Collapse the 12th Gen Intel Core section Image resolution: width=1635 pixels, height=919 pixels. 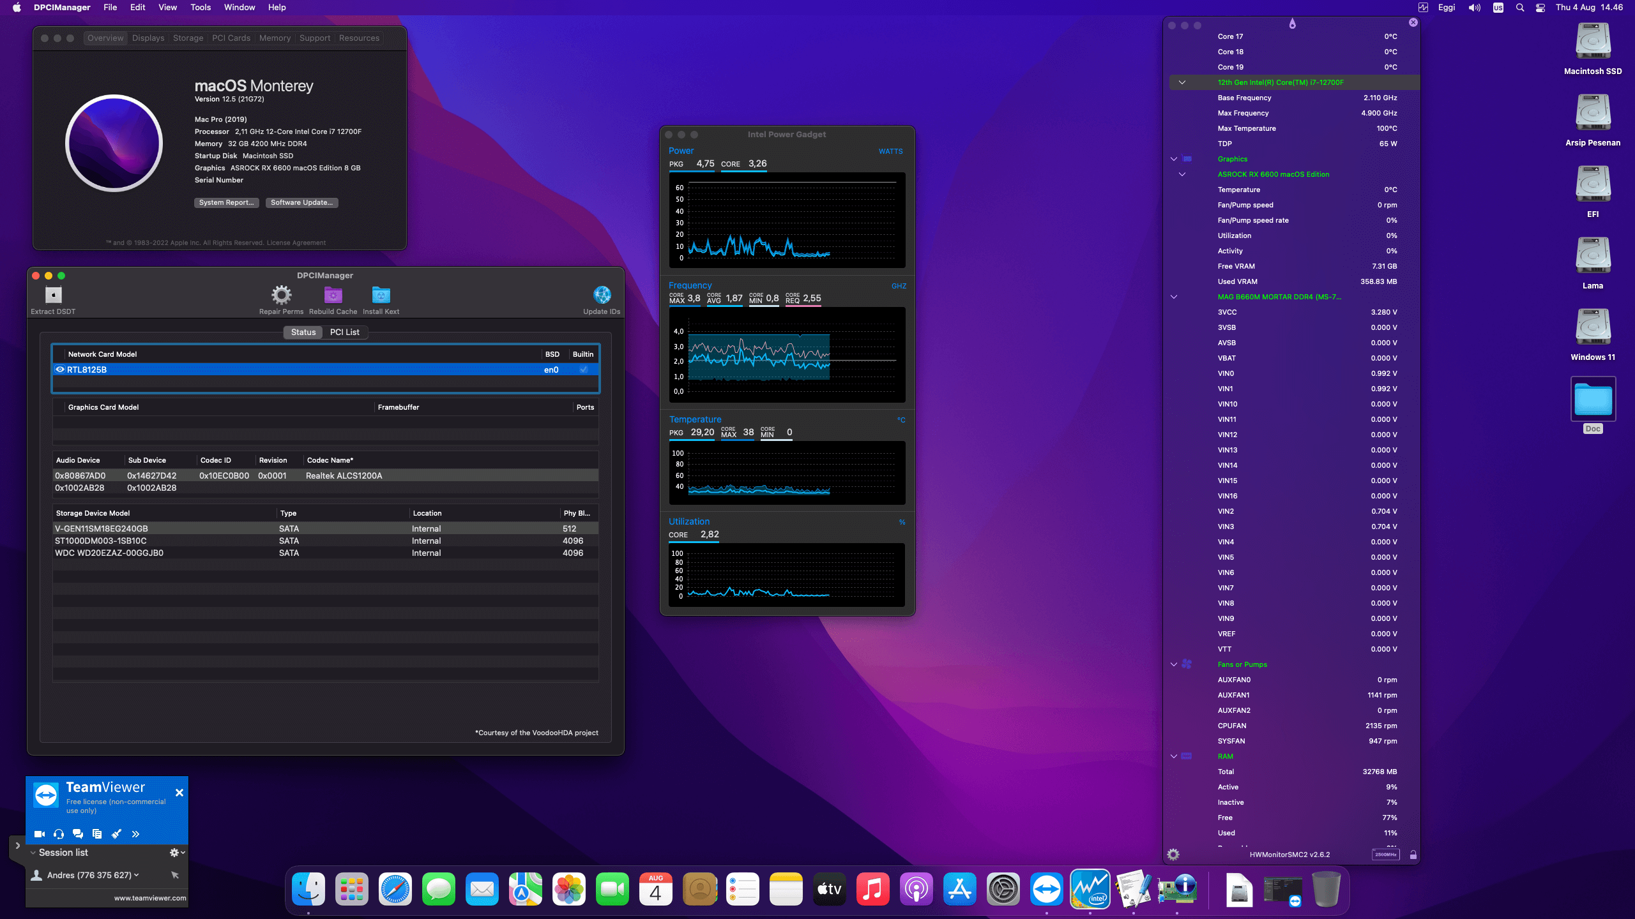pyautogui.click(x=1182, y=82)
